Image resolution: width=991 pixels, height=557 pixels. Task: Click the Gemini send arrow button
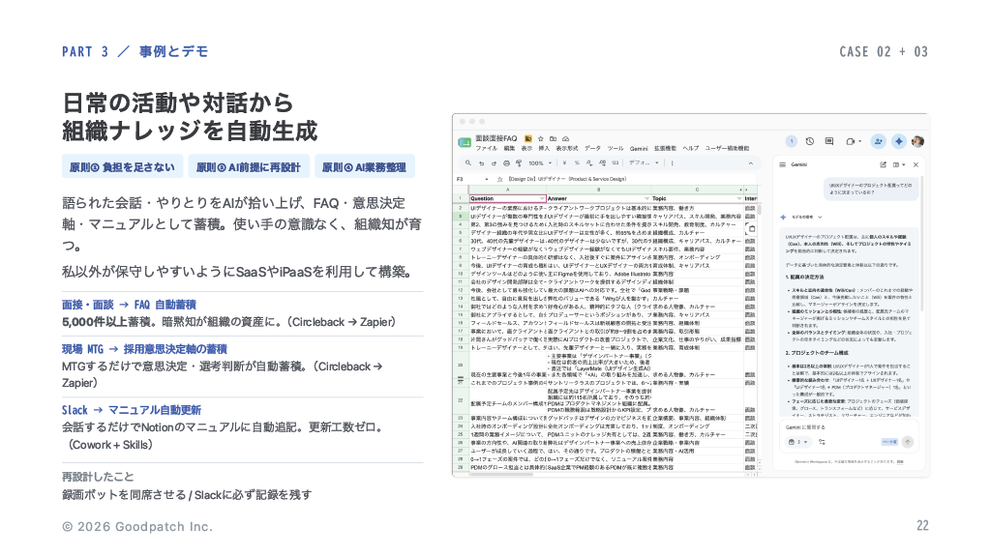(908, 442)
